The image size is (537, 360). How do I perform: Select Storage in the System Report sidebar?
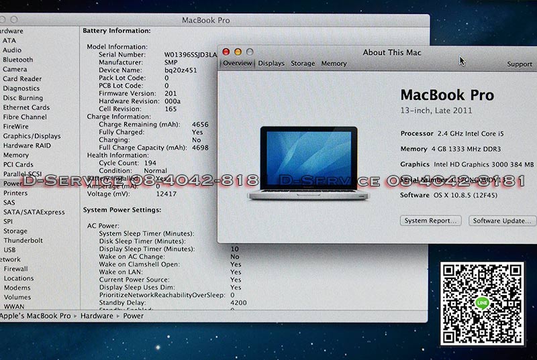pos(15,231)
